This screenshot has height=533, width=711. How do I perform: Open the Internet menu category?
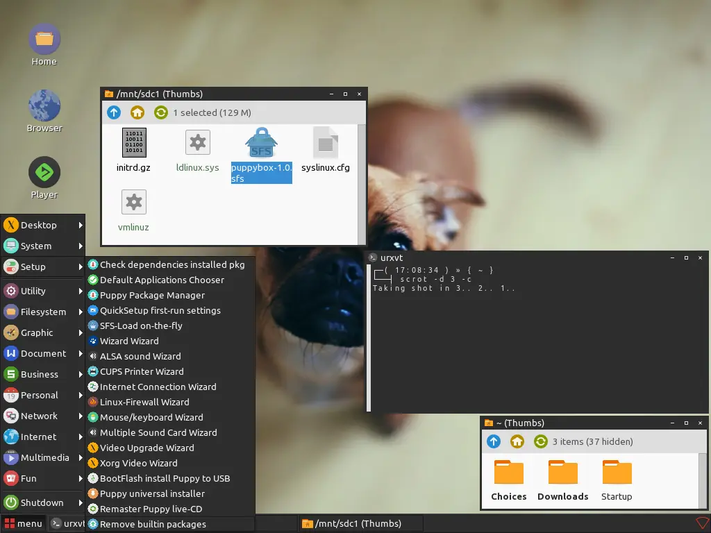(43, 437)
